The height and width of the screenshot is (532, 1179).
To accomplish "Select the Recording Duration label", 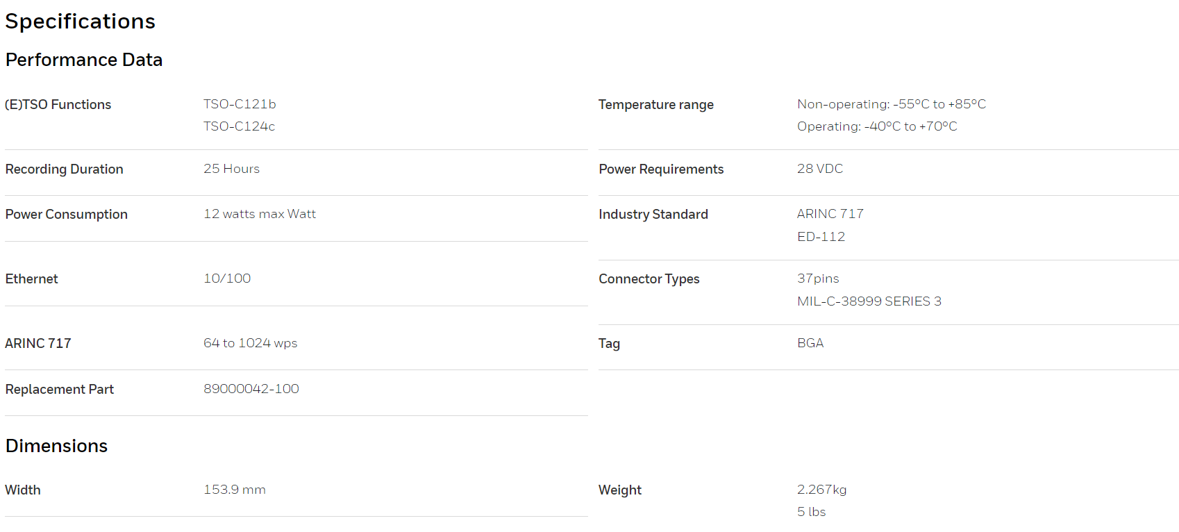I will point(65,169).
